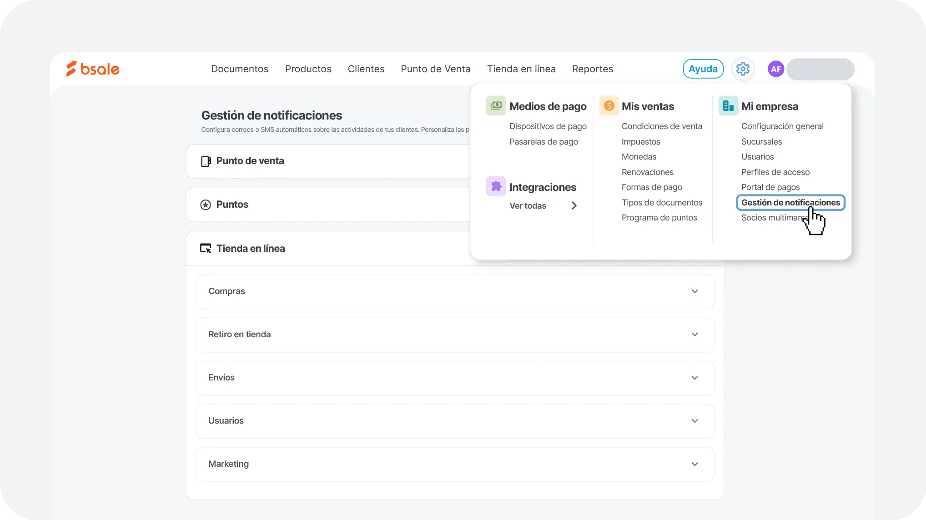Expand the Compras section chevron

click(694, 291)
